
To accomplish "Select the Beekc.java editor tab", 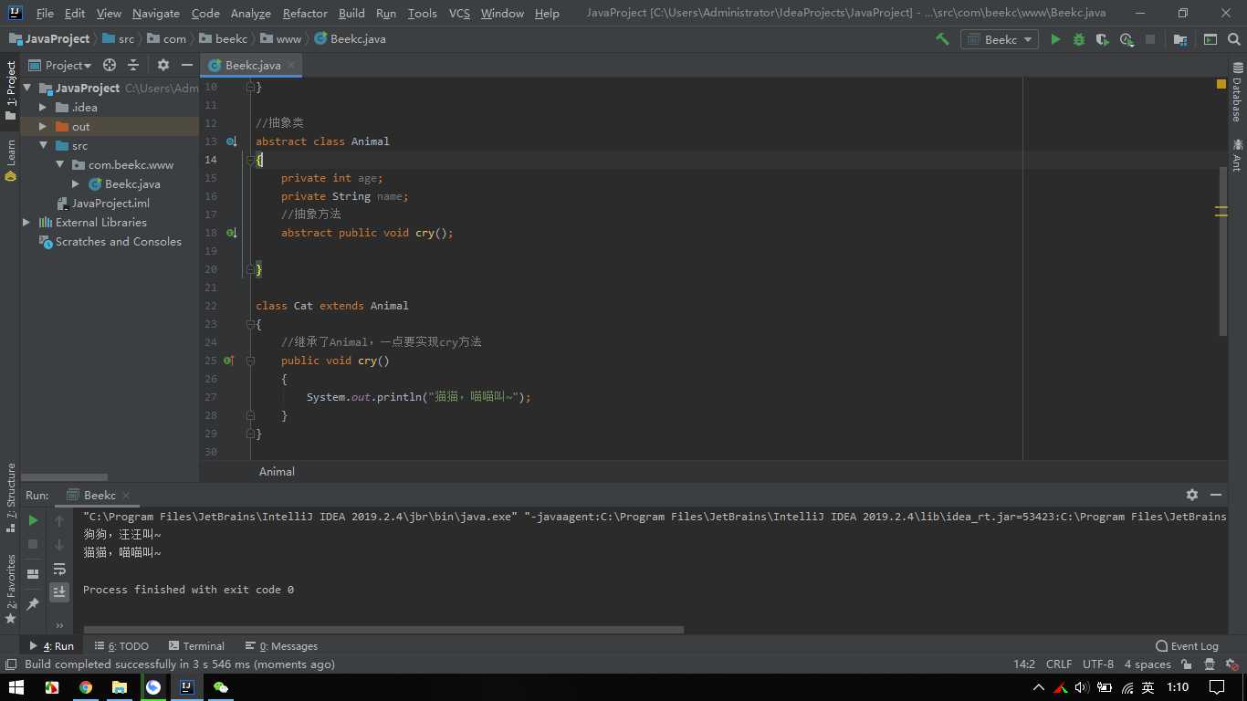I will click(x=252, y=65).
